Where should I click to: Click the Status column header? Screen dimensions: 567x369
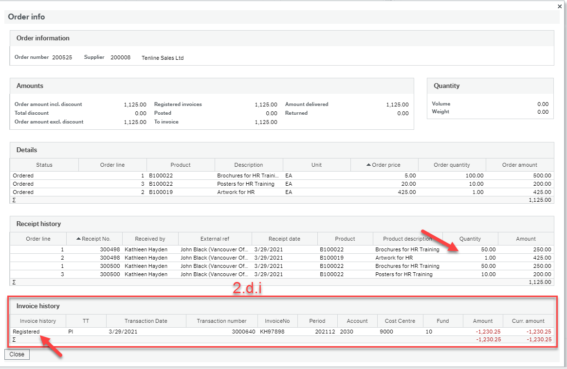[44, 164]
